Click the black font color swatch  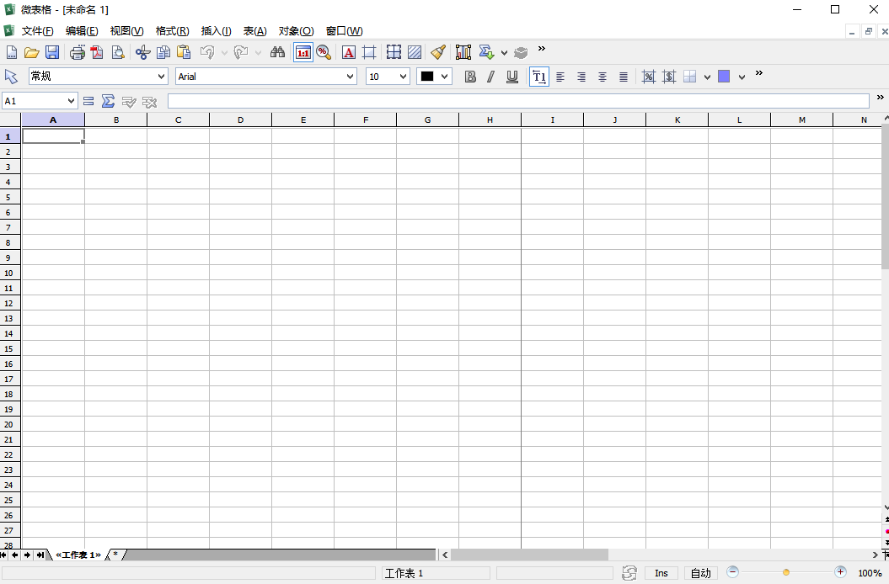427,77
